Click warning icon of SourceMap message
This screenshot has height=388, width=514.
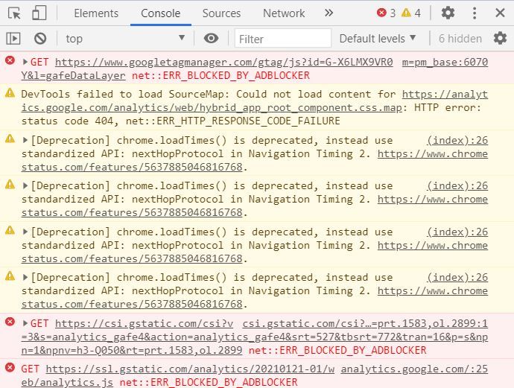tap(10, 93)
